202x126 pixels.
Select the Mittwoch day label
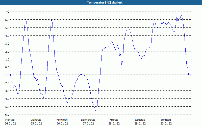coord(62,120)
